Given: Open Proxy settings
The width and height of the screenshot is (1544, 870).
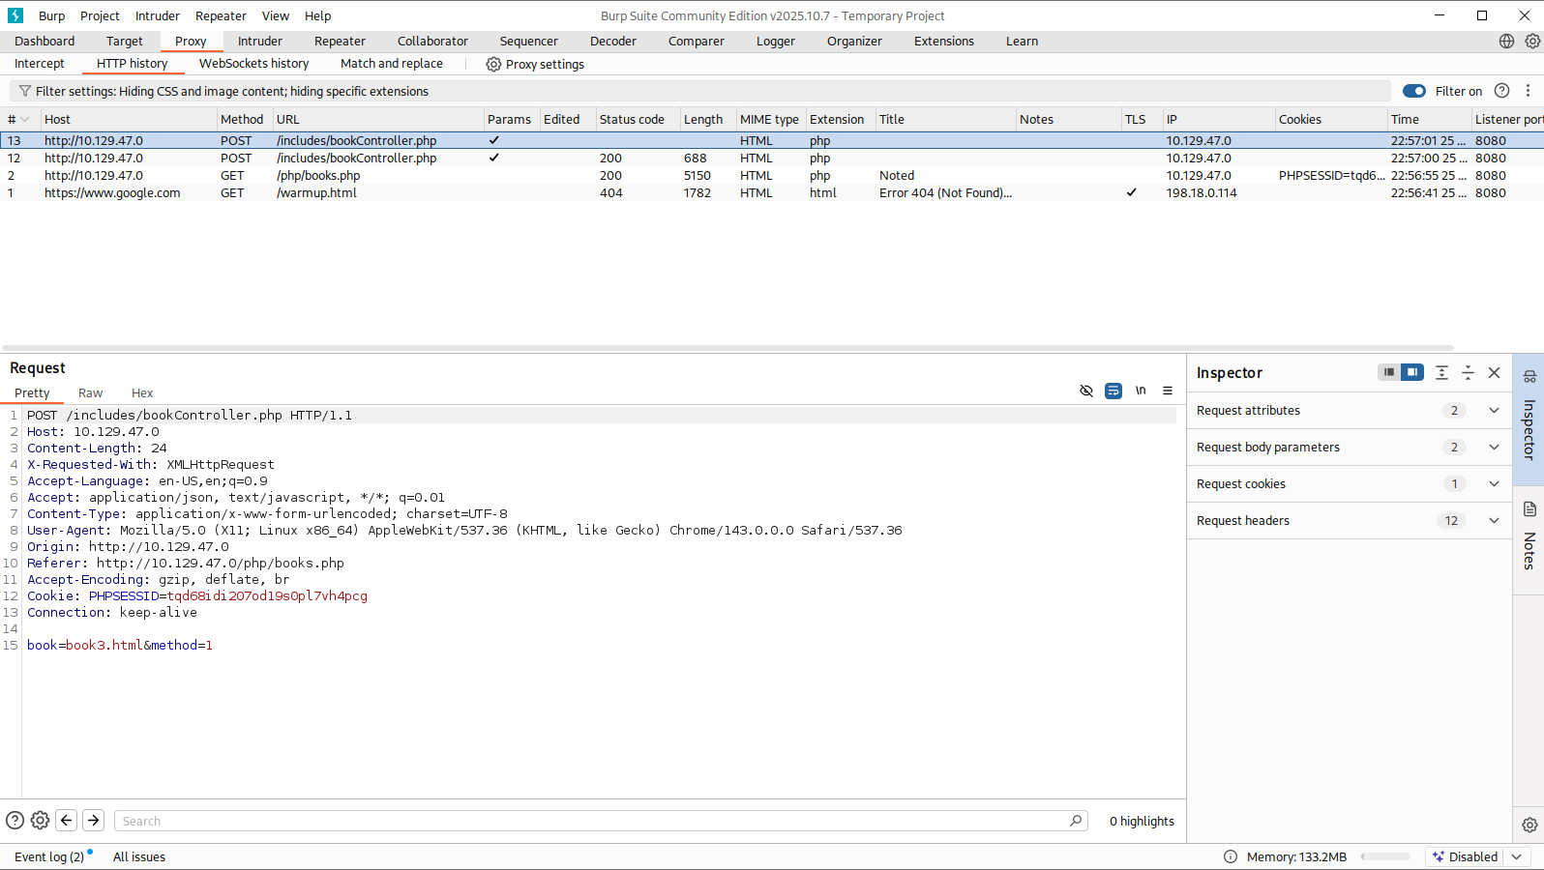Looking at the screenshot, I should [535, 64].
